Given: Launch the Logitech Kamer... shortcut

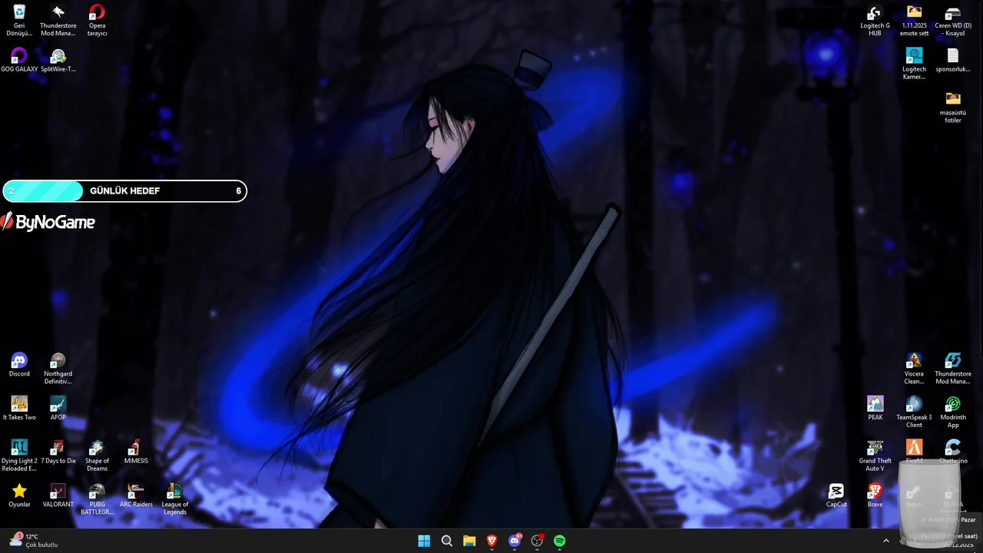Looking at the screenshot, I should (x=914, y=64).
